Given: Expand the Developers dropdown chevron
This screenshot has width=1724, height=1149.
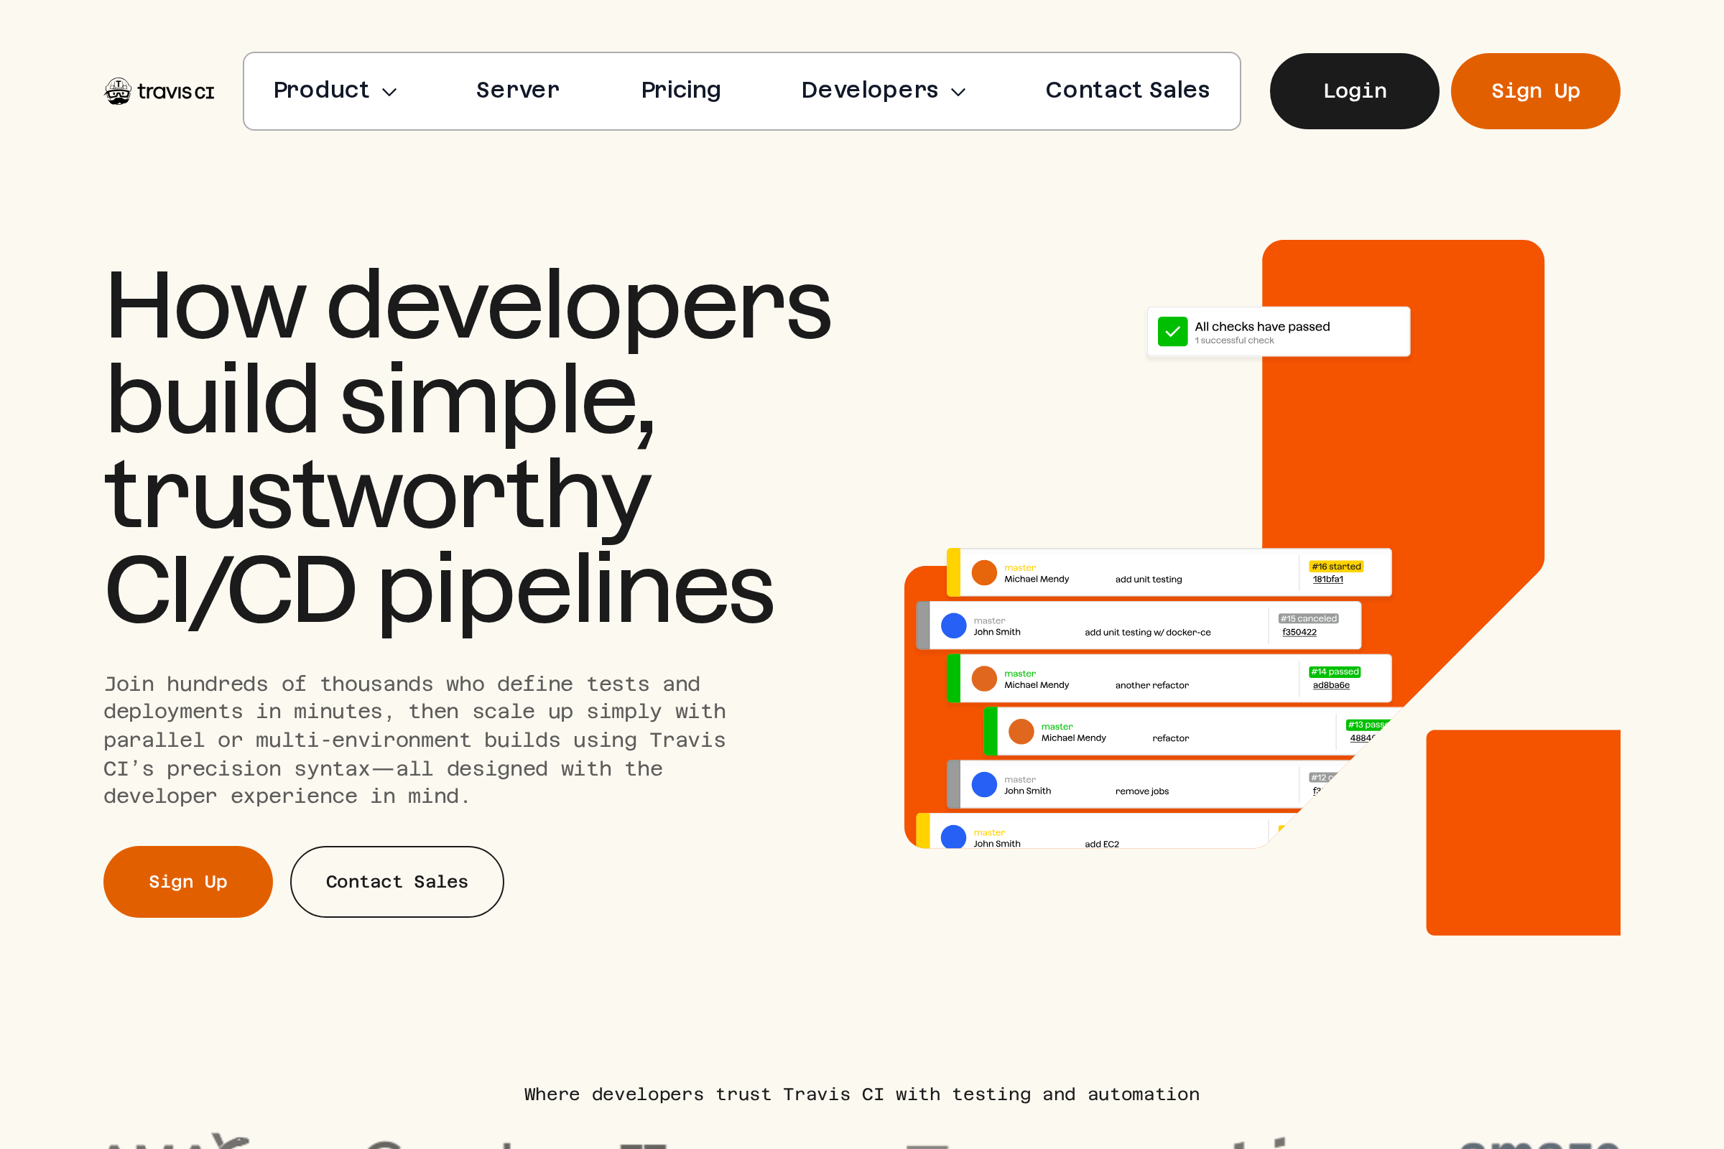Looking at the screenshot, I should tap(958, 92).
